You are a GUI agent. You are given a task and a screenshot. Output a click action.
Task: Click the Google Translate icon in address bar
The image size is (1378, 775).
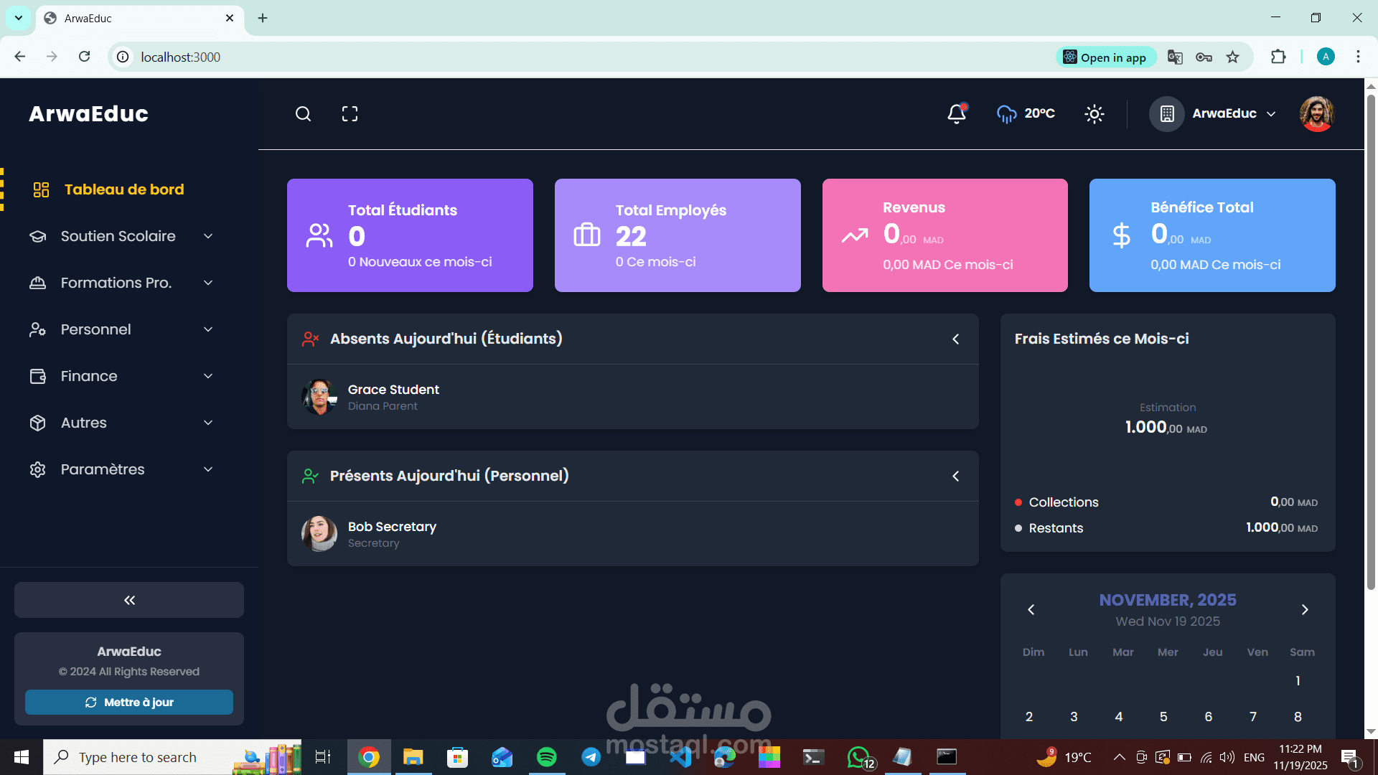pos(1175,57)
